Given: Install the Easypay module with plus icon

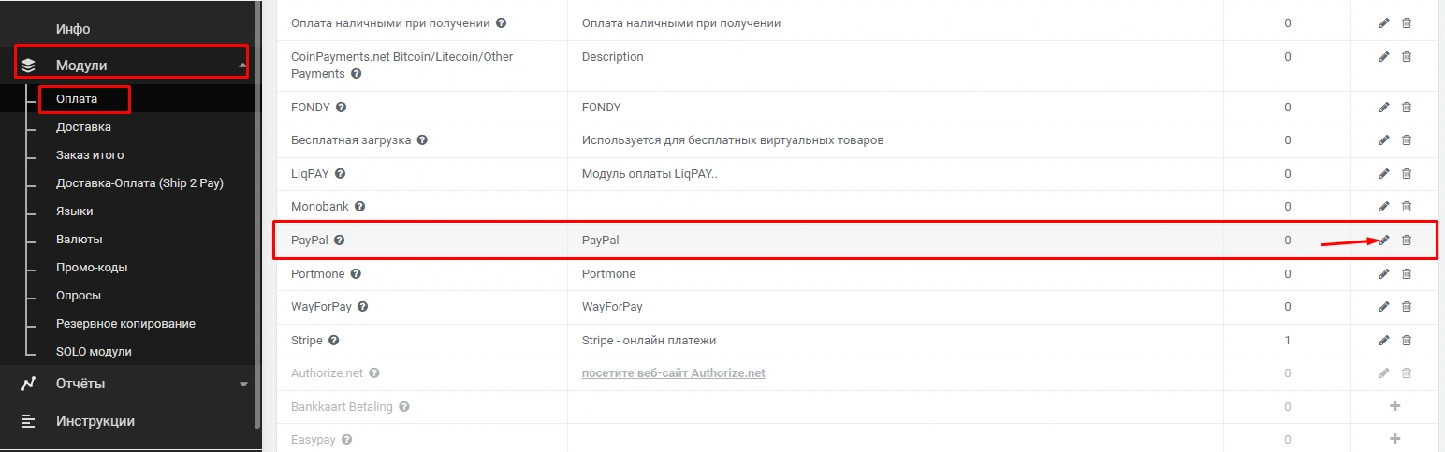Looking at the screenshot, I should [x=1394, y=439].
